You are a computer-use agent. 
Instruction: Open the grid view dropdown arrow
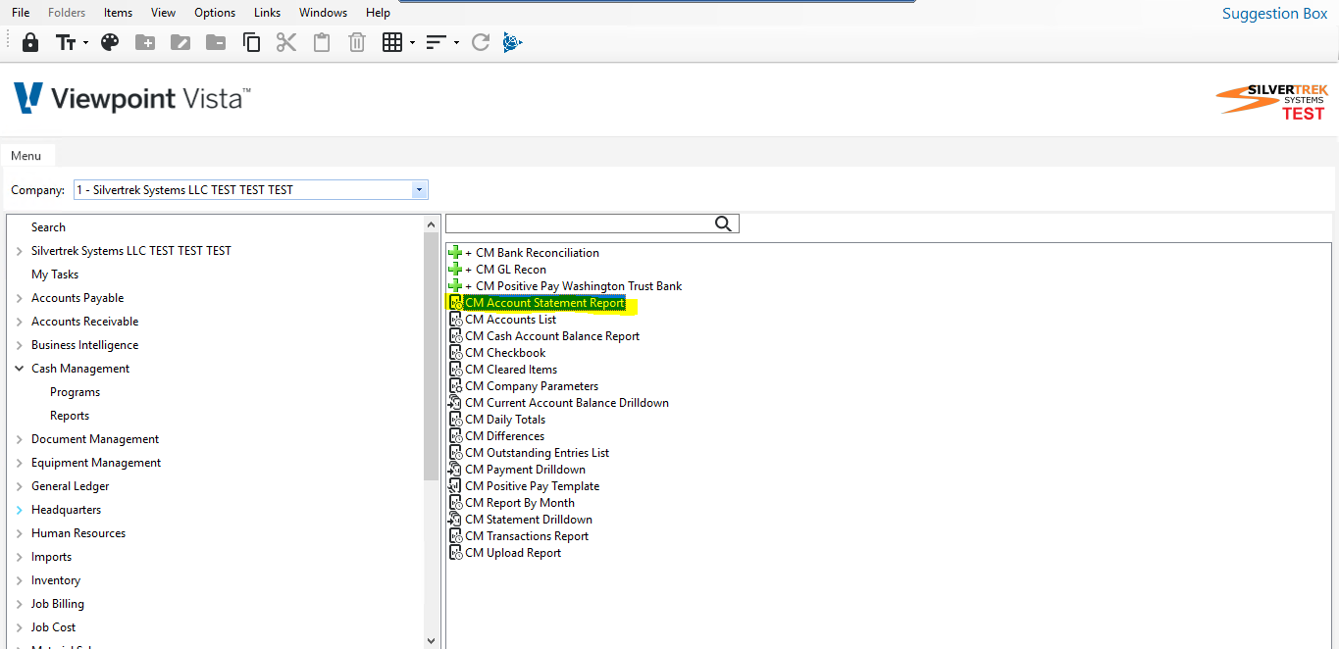point(412,42)
